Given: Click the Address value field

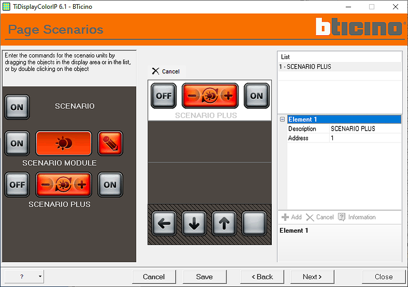Looking at the screenshot, I should 365,138.
